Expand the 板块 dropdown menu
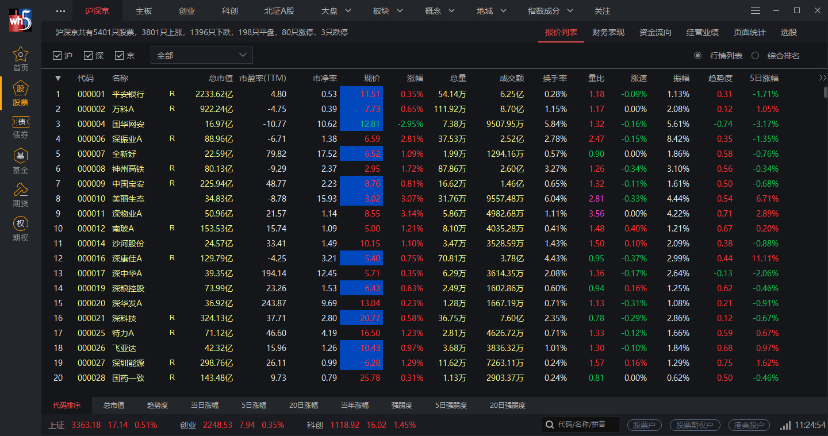 [x=388, y=11]
